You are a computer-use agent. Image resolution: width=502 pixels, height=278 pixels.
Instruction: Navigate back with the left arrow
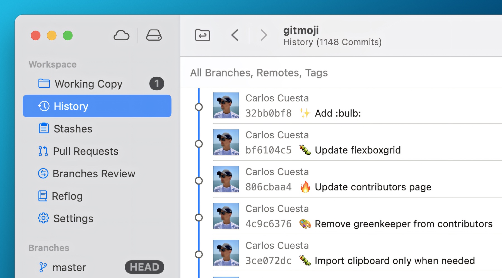[x=235, y=35]
